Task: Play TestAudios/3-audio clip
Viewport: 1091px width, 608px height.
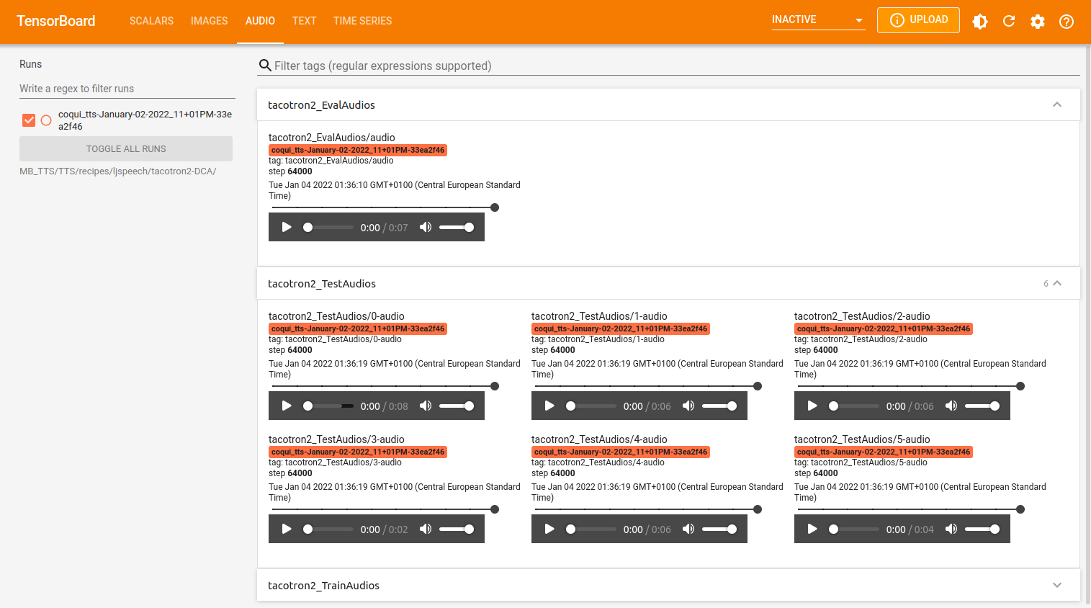Action: click(287, 529)
